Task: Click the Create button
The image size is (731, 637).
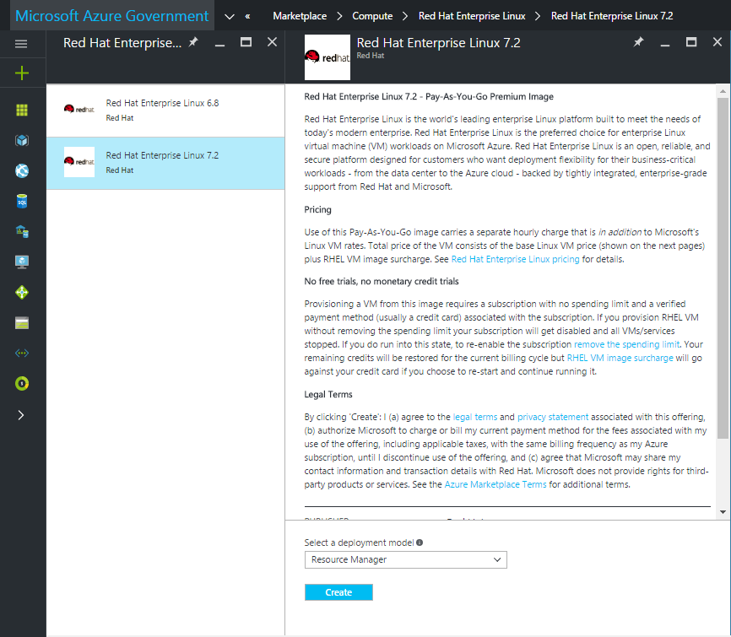Action: click(x=338, y=591)
